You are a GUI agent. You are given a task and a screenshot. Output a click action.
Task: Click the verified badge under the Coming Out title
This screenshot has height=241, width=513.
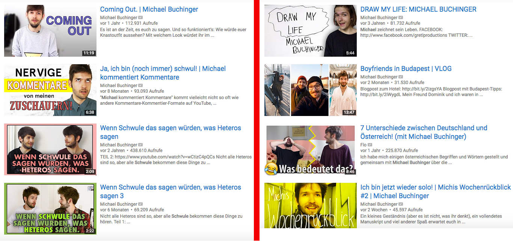coord(140,18)
